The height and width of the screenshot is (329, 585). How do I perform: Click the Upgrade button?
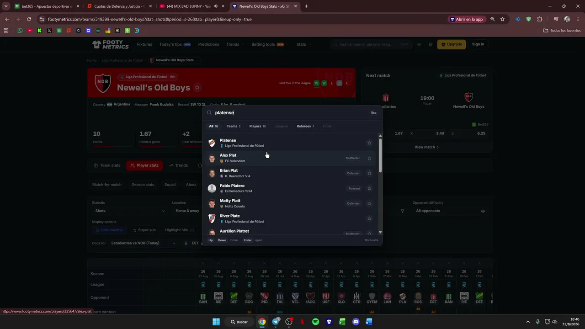click(452, 44)
